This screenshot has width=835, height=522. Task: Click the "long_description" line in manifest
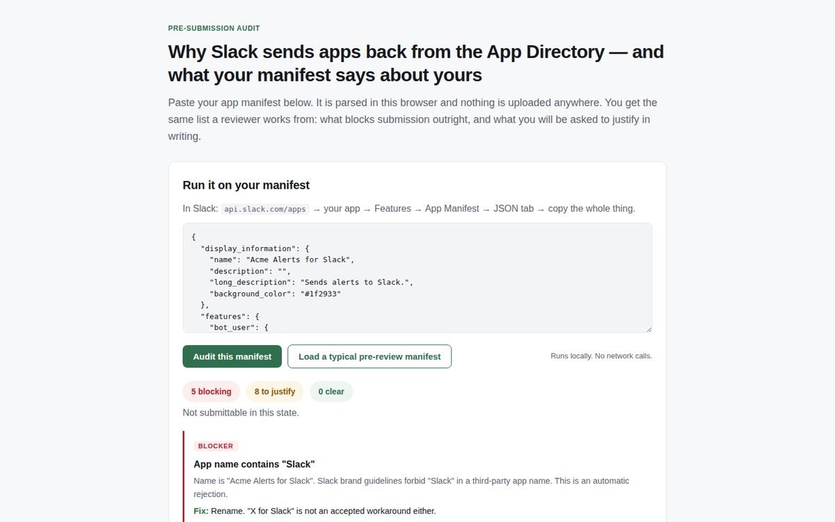click(312, 283)
